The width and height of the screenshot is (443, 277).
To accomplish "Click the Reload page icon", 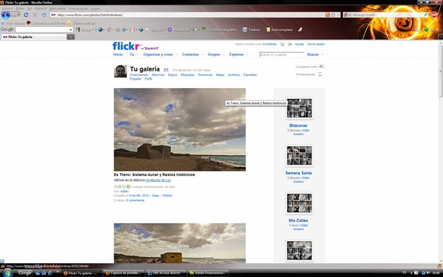I will 26,15.
